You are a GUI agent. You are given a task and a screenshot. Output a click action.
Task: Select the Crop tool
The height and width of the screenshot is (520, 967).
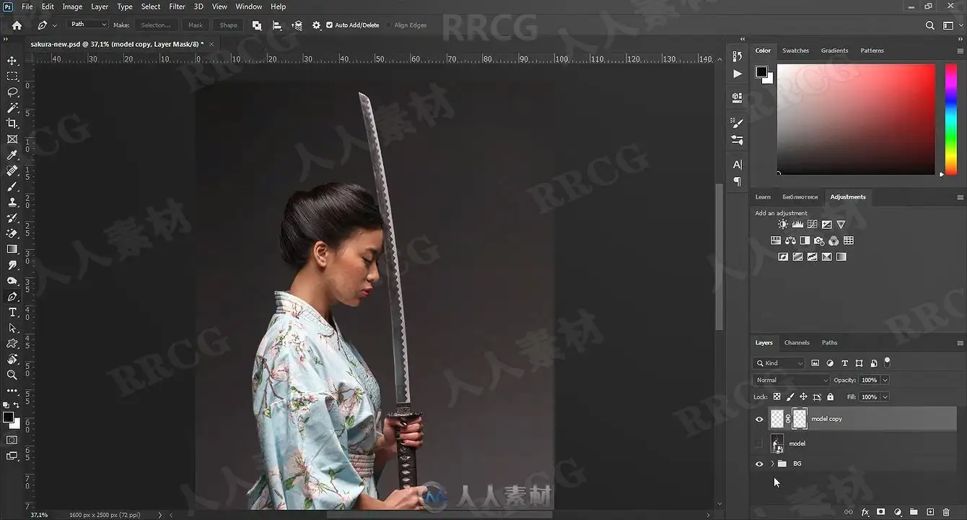(12, 123)
